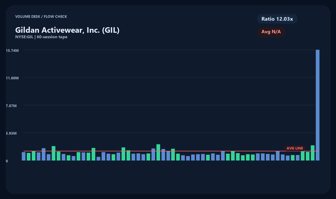This screenshot has width=336, height=199.
Task: Click the 3.93M axis label
Action: coord(11,133)
